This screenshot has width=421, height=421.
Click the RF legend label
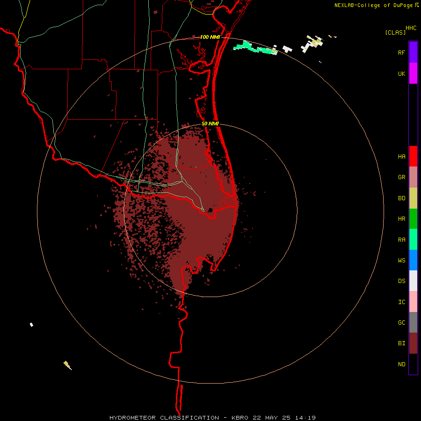click(401, 52)
